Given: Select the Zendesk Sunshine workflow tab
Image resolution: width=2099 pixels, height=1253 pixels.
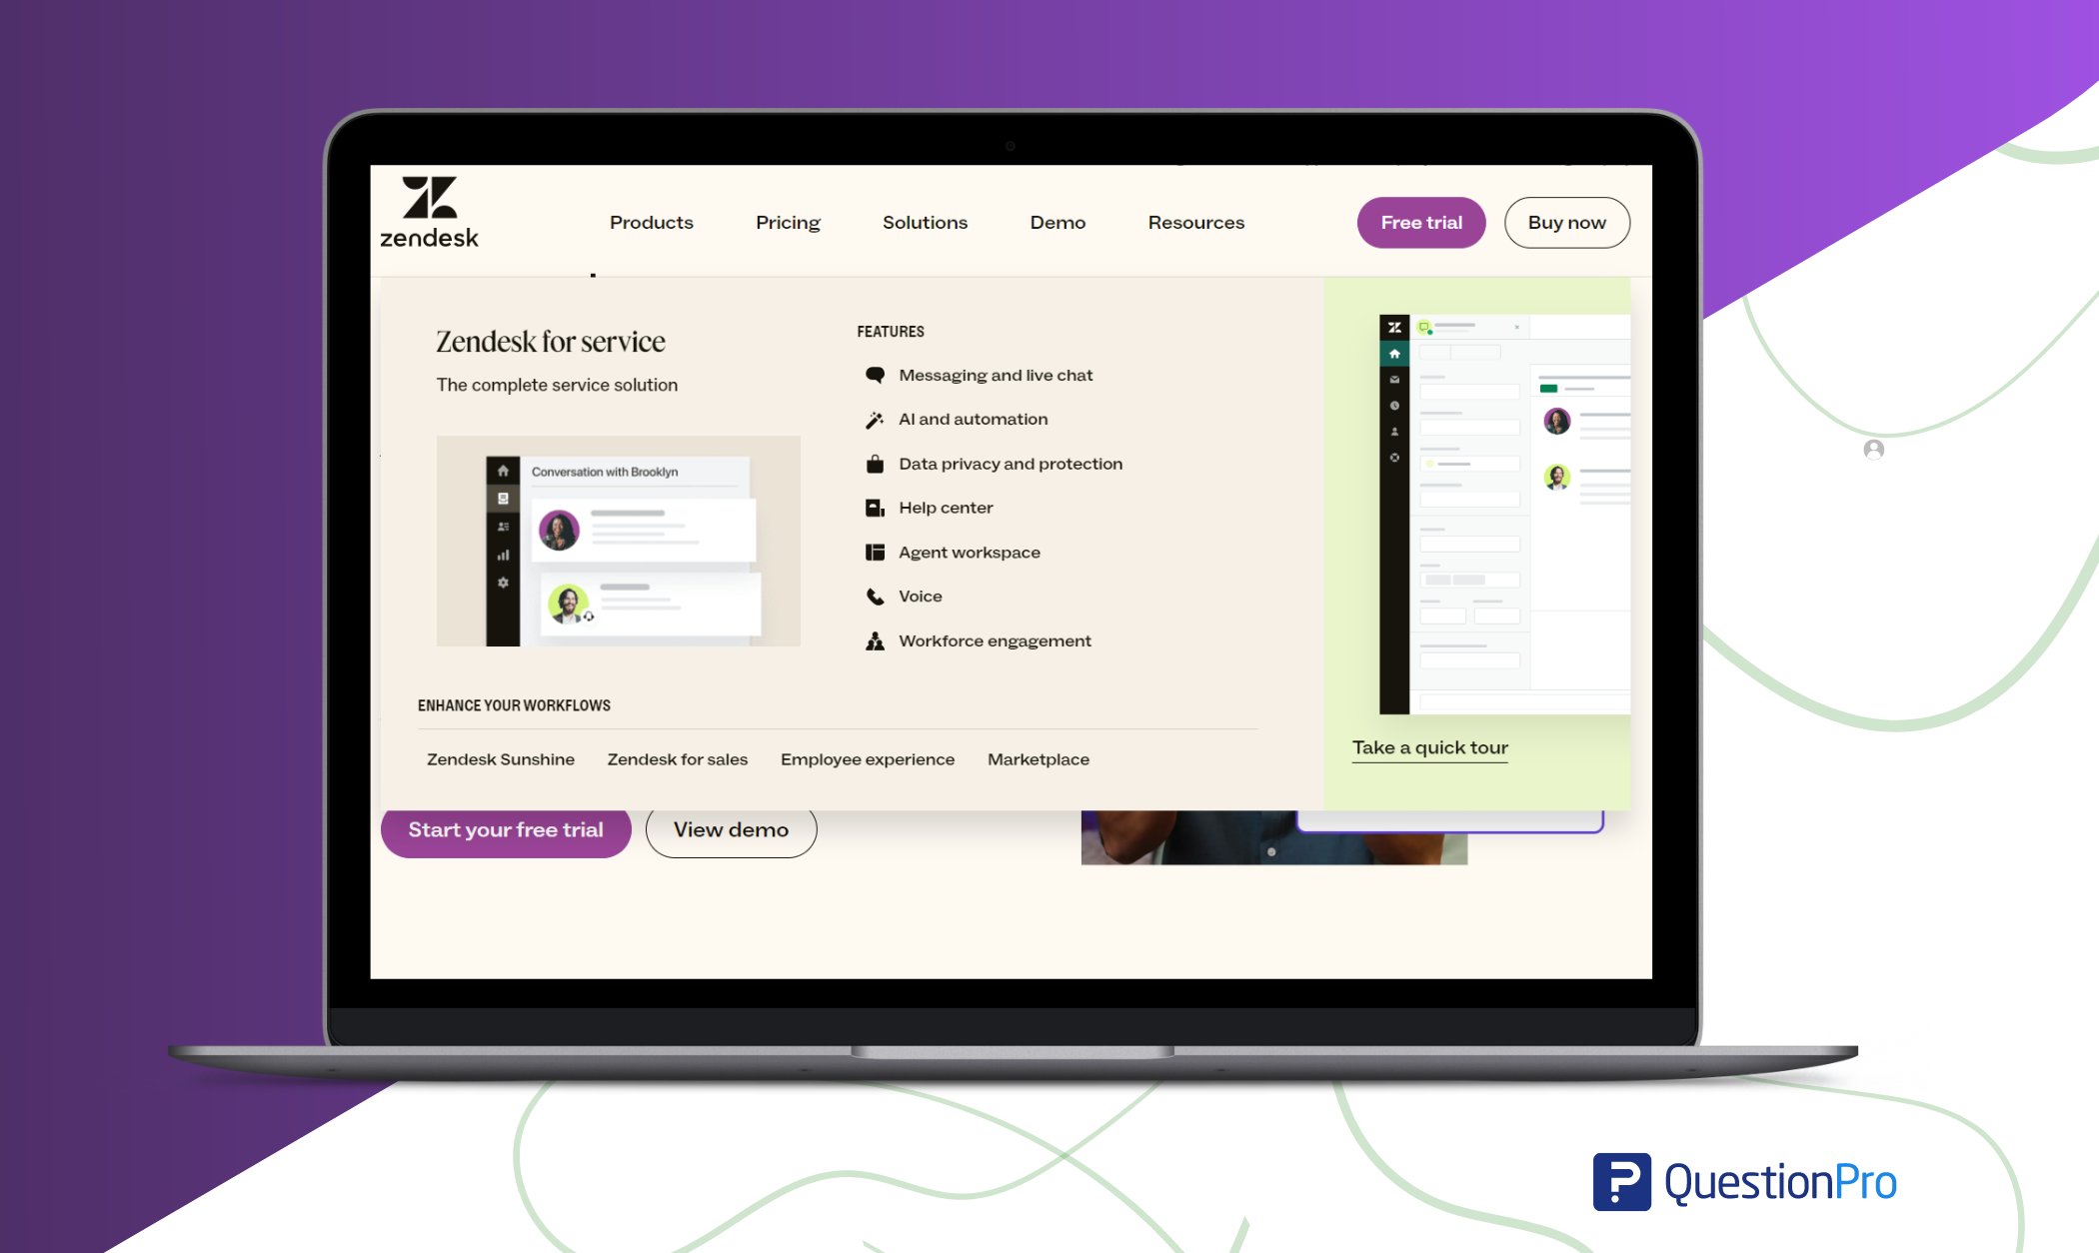Looking at the screenshot, I should point(500,757).
